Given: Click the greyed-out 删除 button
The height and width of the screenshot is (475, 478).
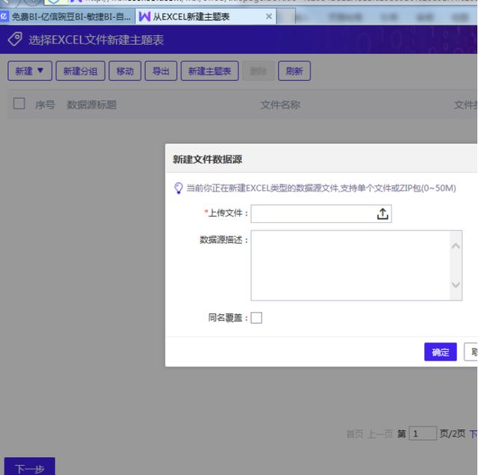Looking at the screenshot, I should 258,71.
